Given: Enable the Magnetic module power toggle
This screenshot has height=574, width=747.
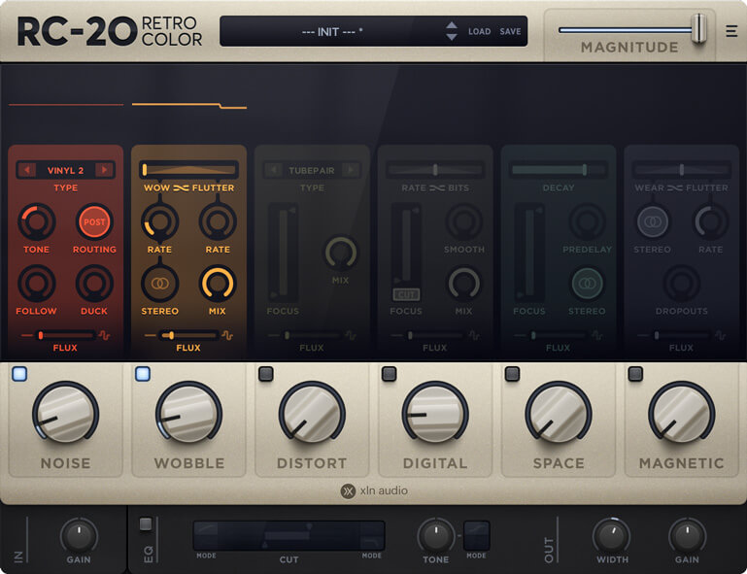Looking at the screenshot, I should click(x=635, y=374).
